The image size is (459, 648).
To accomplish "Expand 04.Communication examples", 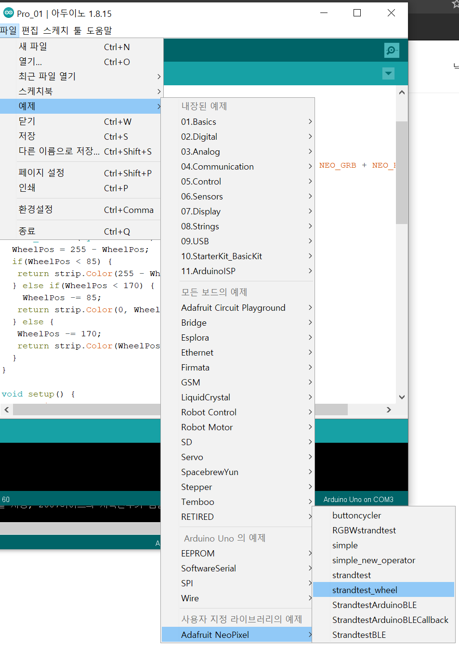I will pos(238,167).
